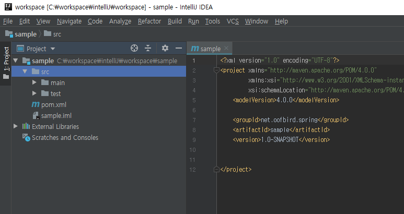
Task: Select the External Libraries label
Action: (55, 126)
